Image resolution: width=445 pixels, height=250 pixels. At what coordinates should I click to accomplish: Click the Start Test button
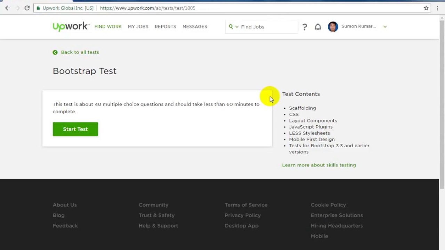(75, 129)
